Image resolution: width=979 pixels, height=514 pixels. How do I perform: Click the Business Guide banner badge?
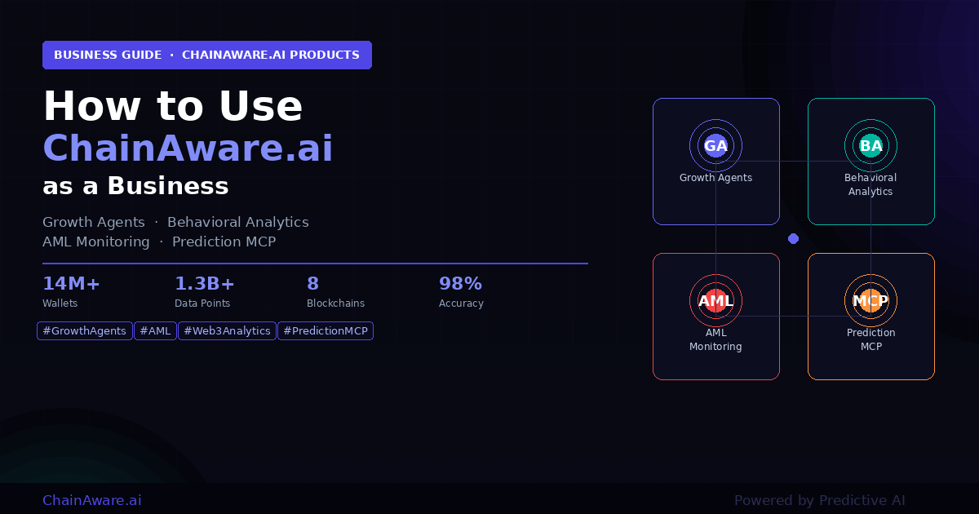(207, 55)
